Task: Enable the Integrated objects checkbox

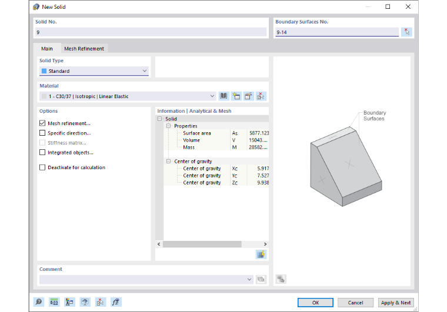Action: click(x=42, y=152)
